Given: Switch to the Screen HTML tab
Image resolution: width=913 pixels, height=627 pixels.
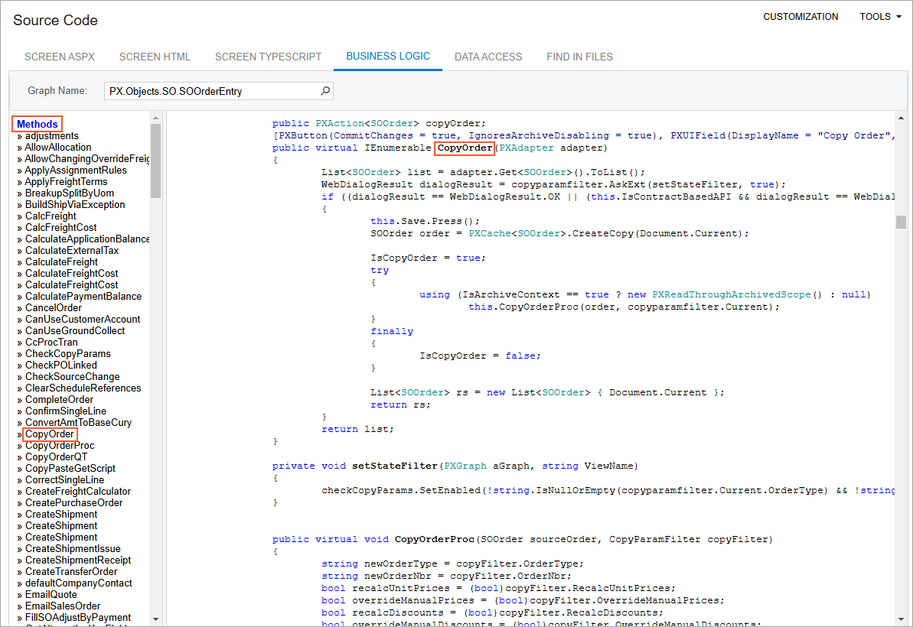Looking at the screenshot, I should (x=155, y=57).
